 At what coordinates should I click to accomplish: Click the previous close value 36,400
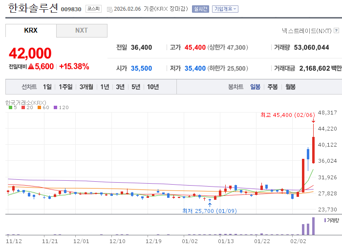141,47
